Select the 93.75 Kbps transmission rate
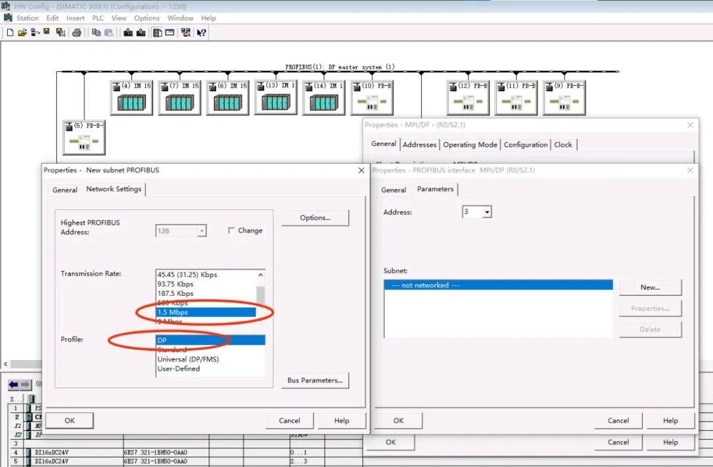This screenshot has width=713, height=467. point(205,284)
